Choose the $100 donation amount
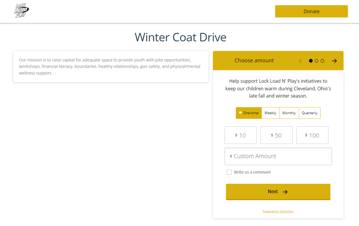This screenshot has height=226, width=359. tap(312, 135)
